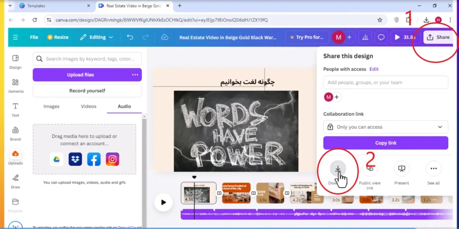This screenshot has height=229, width=459.
Task: Connect Instagram account icon
Action: coord(113,159)
